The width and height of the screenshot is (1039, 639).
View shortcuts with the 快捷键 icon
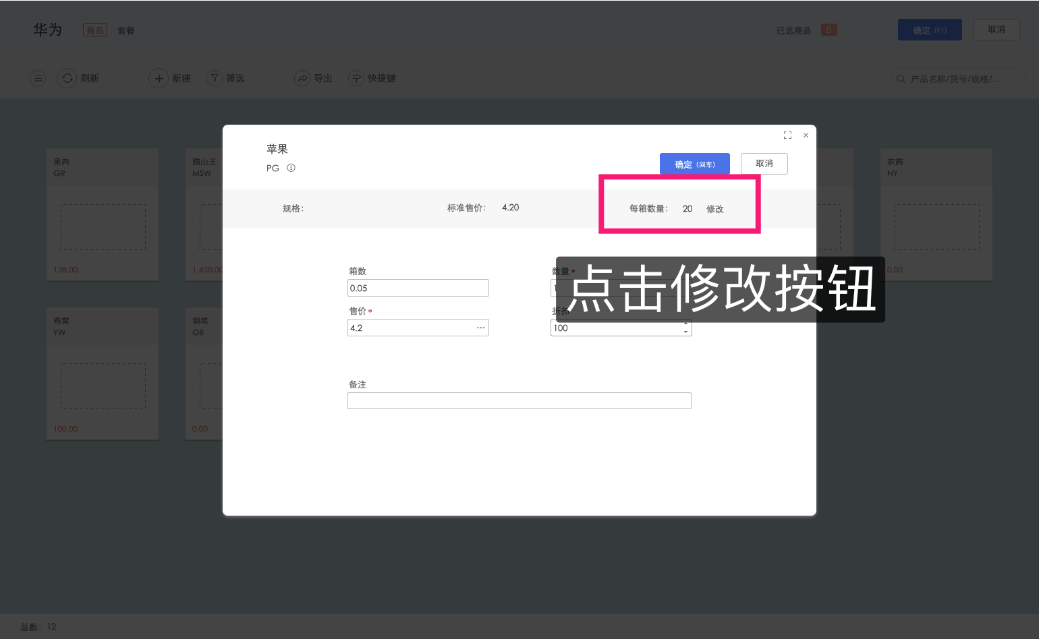[357, 78]
